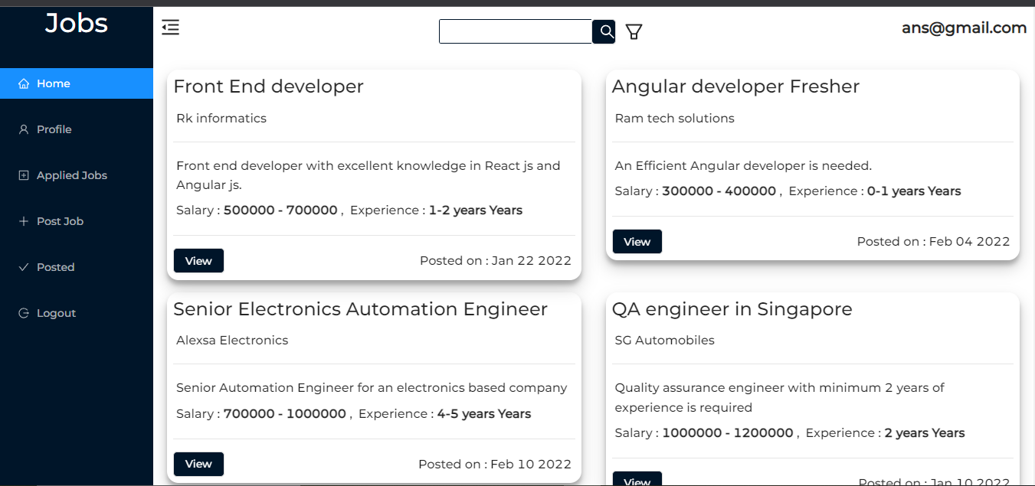Screen dimensions: 1035x486
Task: Collapse sidebar with the menu fold icon
Action: pos(170,28)
